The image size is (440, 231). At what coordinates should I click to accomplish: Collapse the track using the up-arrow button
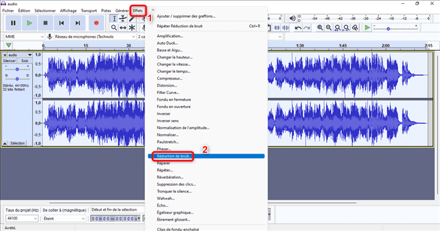point(5,143)
